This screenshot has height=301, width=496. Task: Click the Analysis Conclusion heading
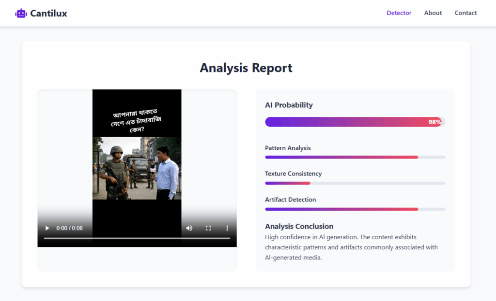pyautogui.click(x=299, y=226)
